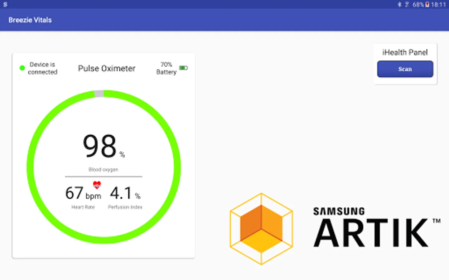Viewport: 449px width, 280px height.
Task: Click the 'Heart Rate' label
Action: coord(83,207)
